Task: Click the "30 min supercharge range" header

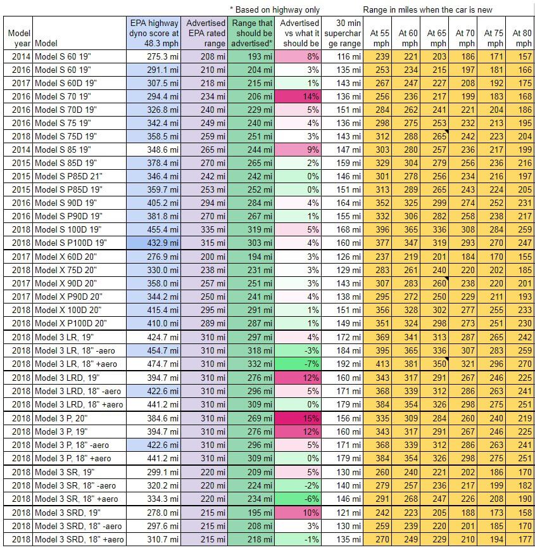Action: tap(342, 33)
